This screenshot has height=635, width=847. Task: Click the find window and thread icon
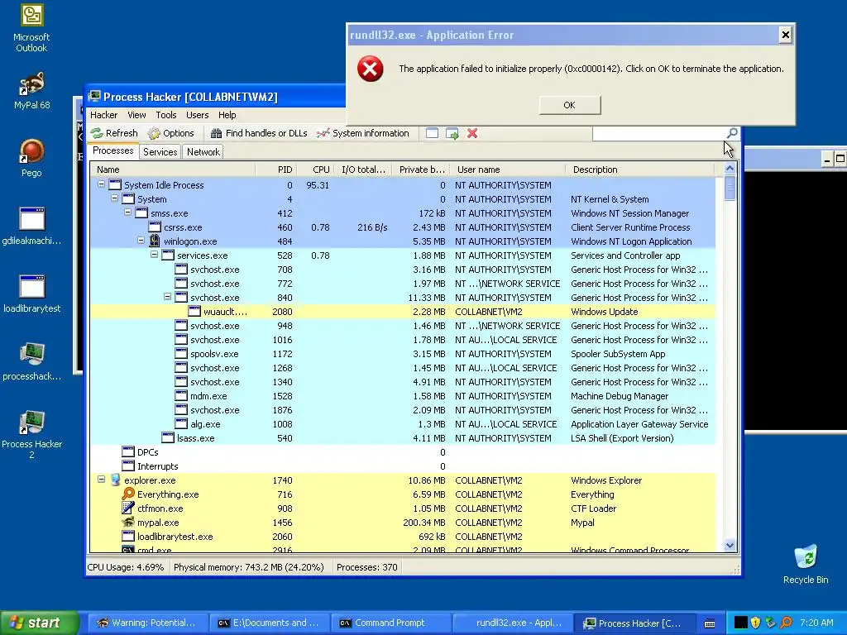coord(452,133)
